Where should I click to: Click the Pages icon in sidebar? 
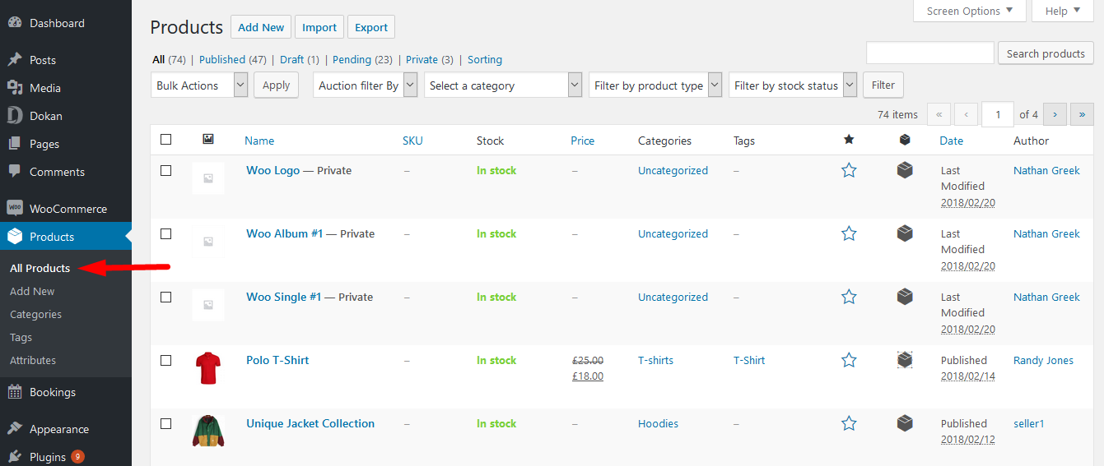tap(15, 144)
